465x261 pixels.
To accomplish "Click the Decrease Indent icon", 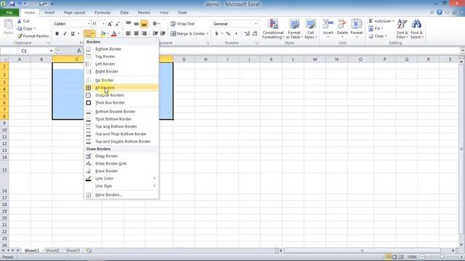I will pos(155,34).
